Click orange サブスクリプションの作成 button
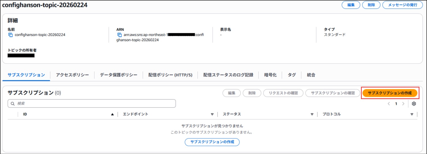 click(x=390, y=93)
